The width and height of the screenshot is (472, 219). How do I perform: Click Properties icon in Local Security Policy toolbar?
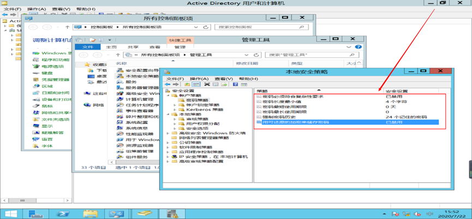click(x=215, y=84)
